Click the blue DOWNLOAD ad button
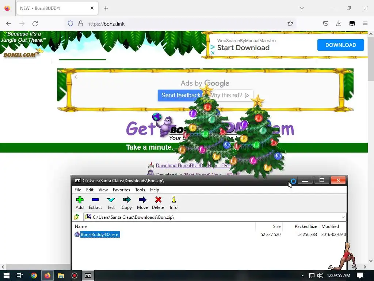374x281 pixels. coord(341,45)
